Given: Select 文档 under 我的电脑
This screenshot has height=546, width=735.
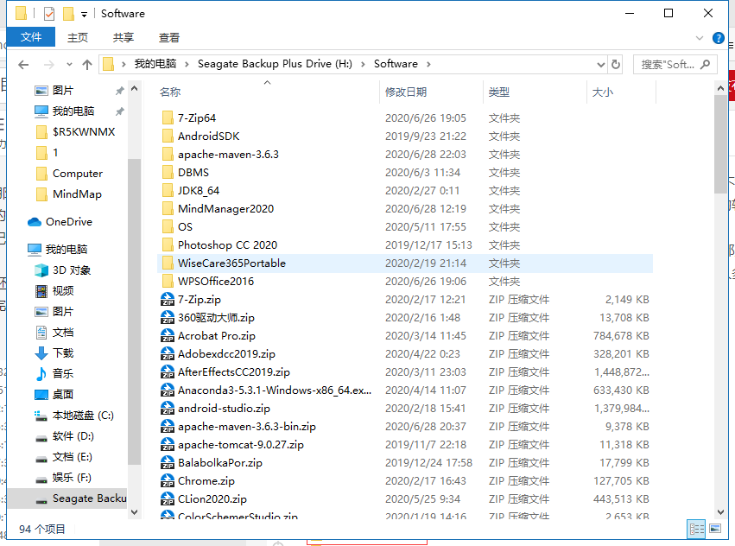Looking at the screenshot, I should [63, 333].
